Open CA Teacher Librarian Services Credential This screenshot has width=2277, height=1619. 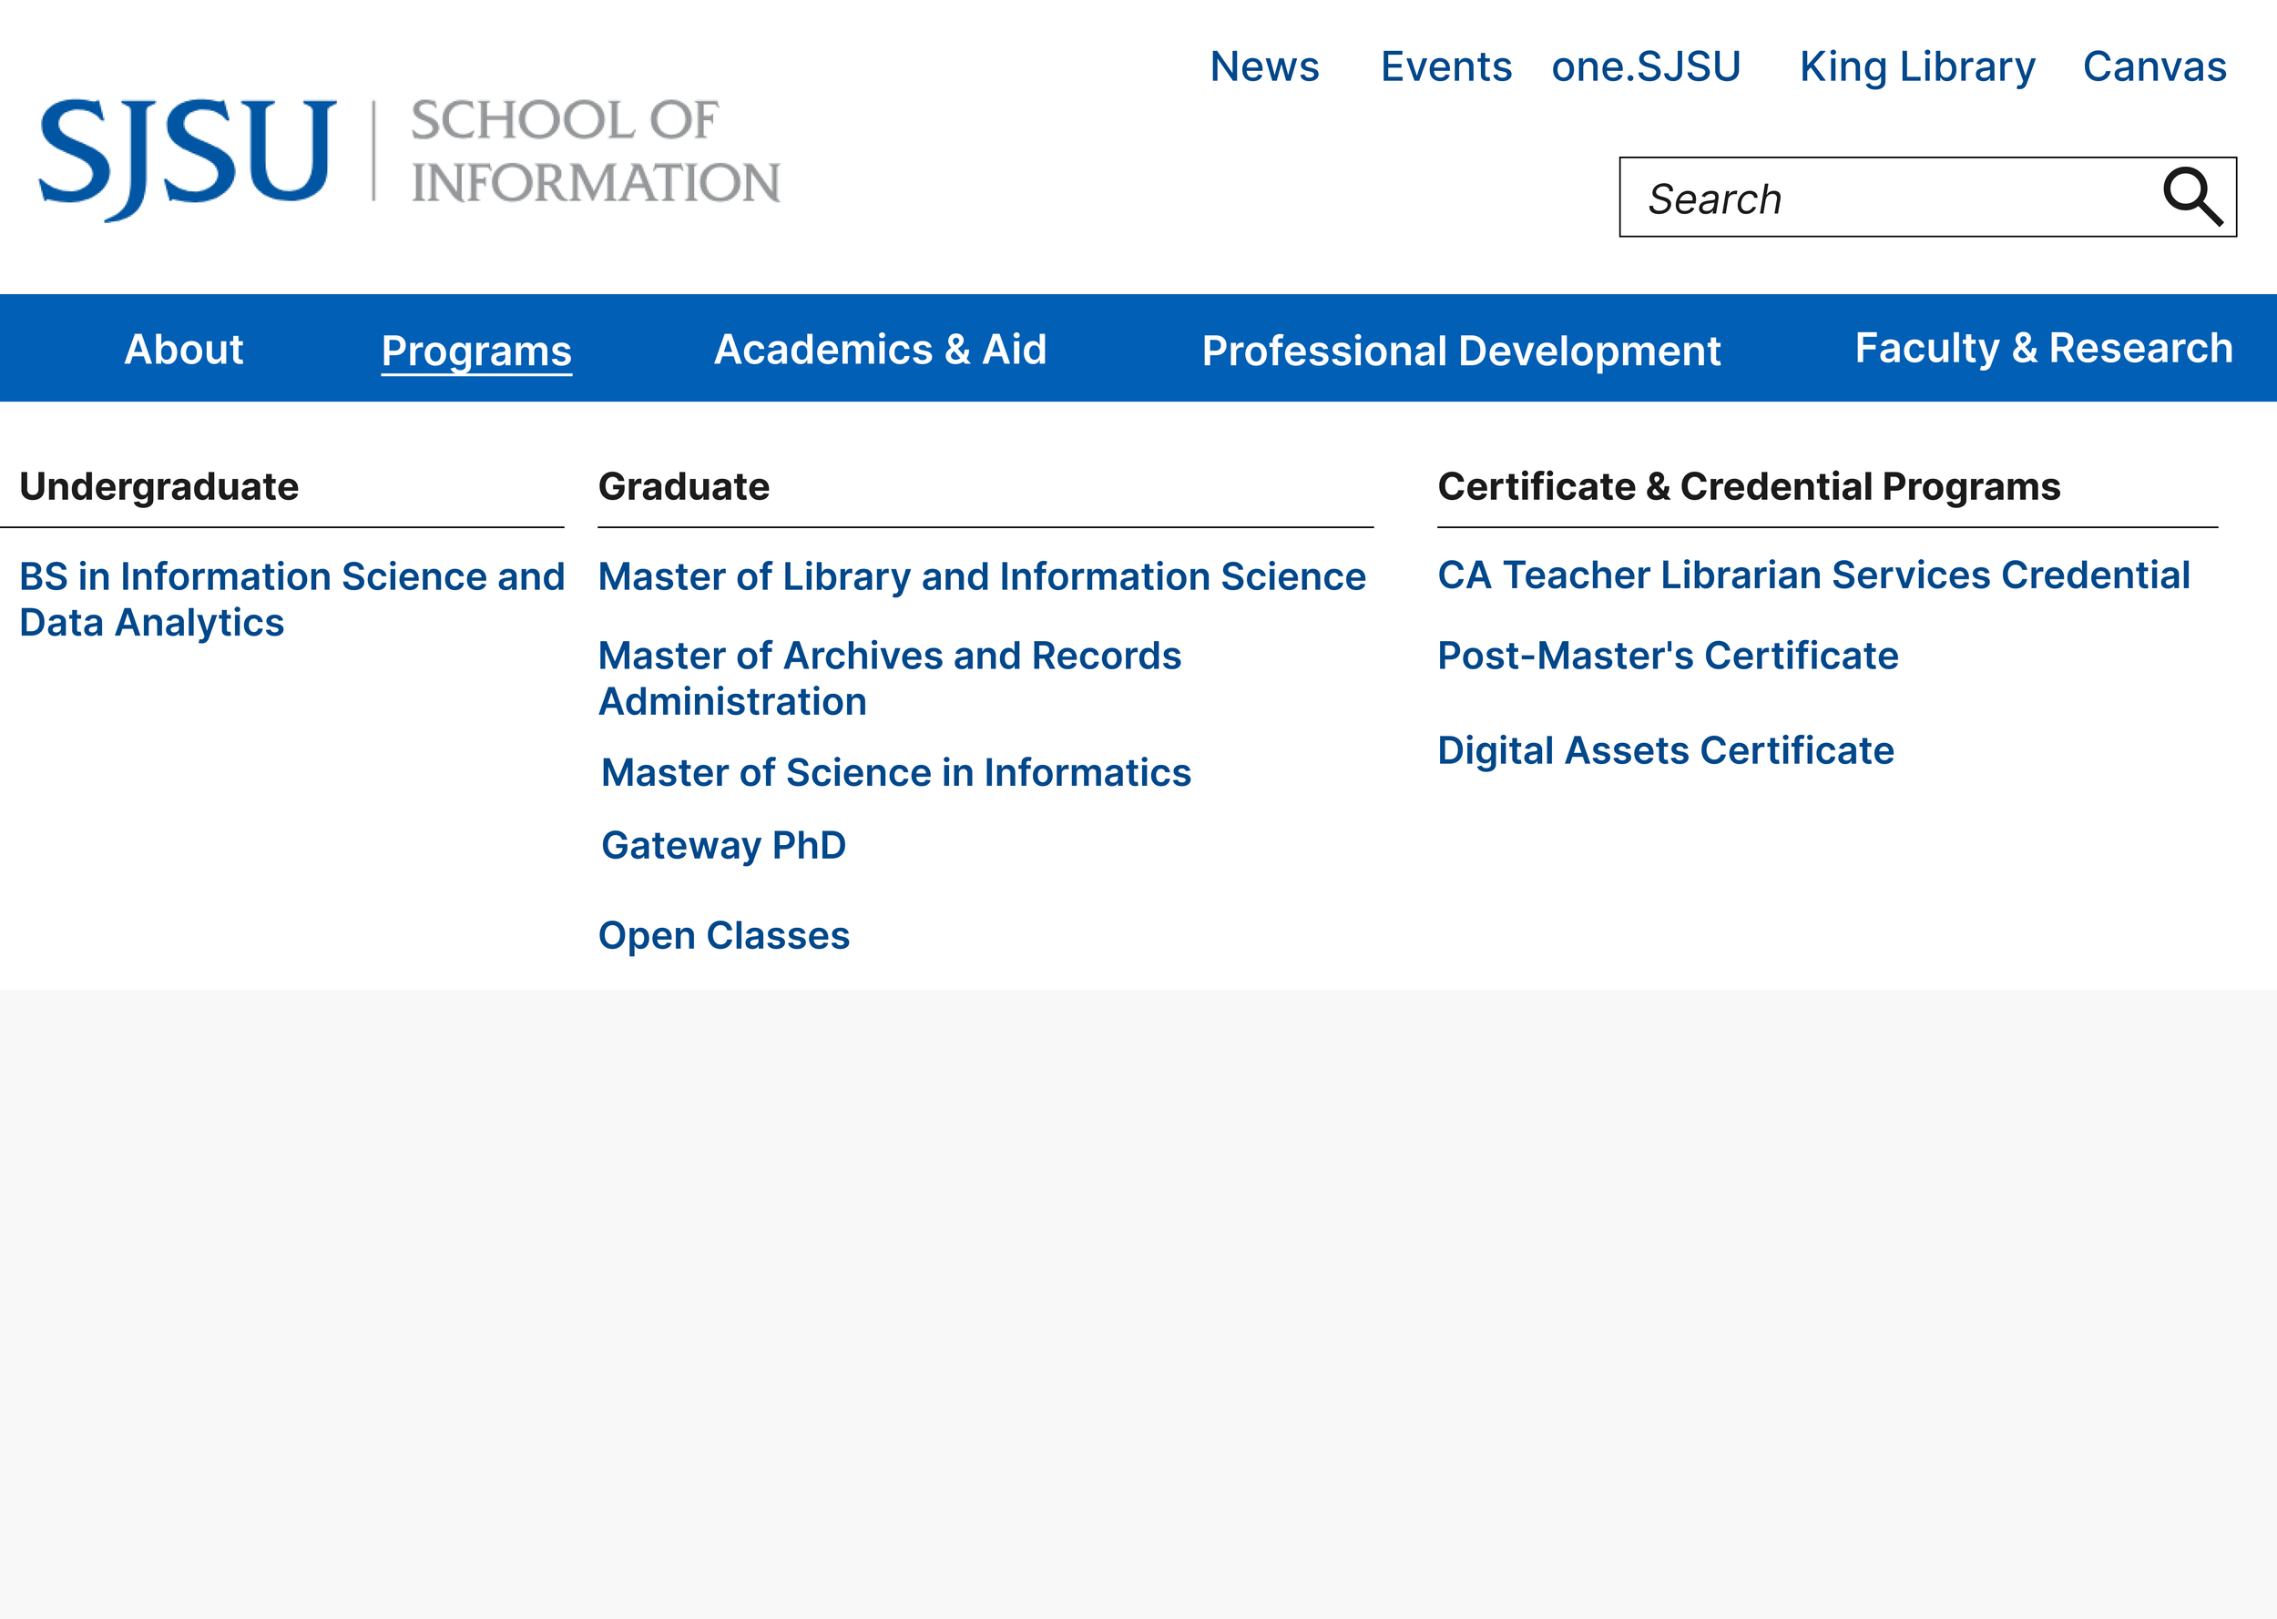coord(1813,575)
